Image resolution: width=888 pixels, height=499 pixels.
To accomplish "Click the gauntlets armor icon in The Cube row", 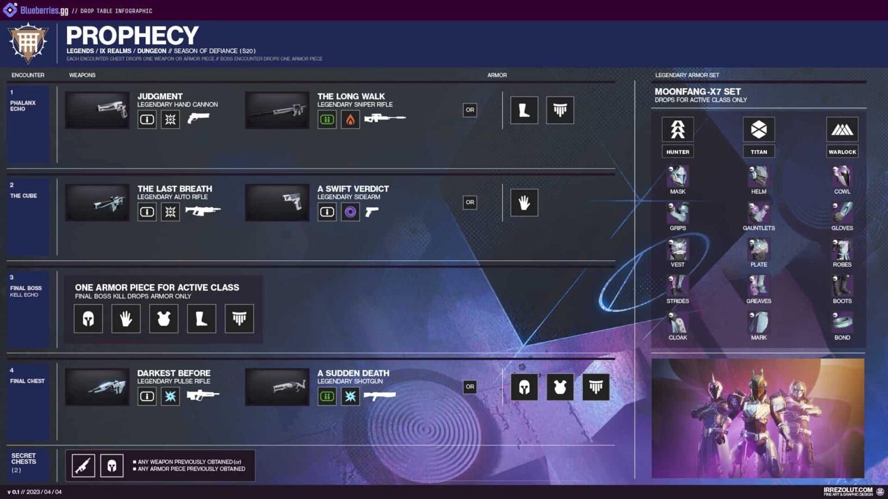I will click(524, 203).
